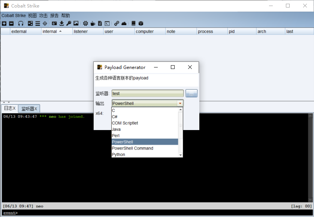Select C from the output list
This screenshot has width=314, height=217.
coord(145,111)
